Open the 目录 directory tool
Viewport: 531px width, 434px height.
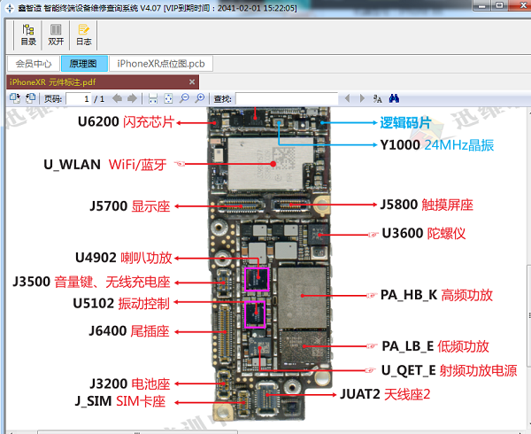(28, 35)
